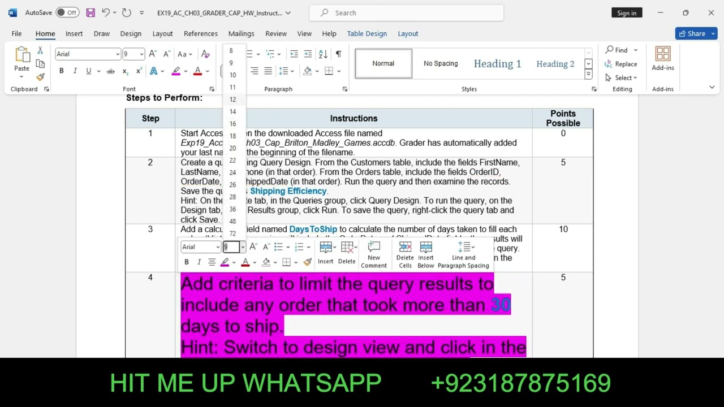Align text right in the ribbon
Viewport: 724px width, 407px height.
[254, 71]
